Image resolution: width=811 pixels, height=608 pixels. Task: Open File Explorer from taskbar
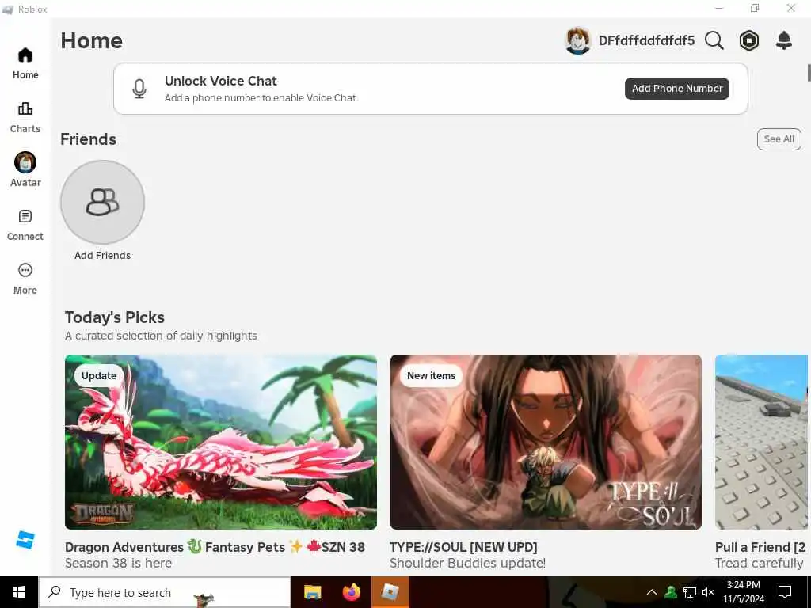(x=312, y=592)
